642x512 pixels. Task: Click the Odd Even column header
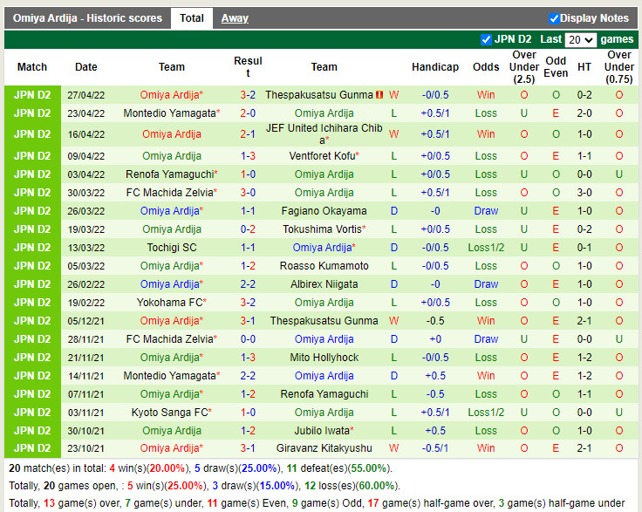click(556, 67)
